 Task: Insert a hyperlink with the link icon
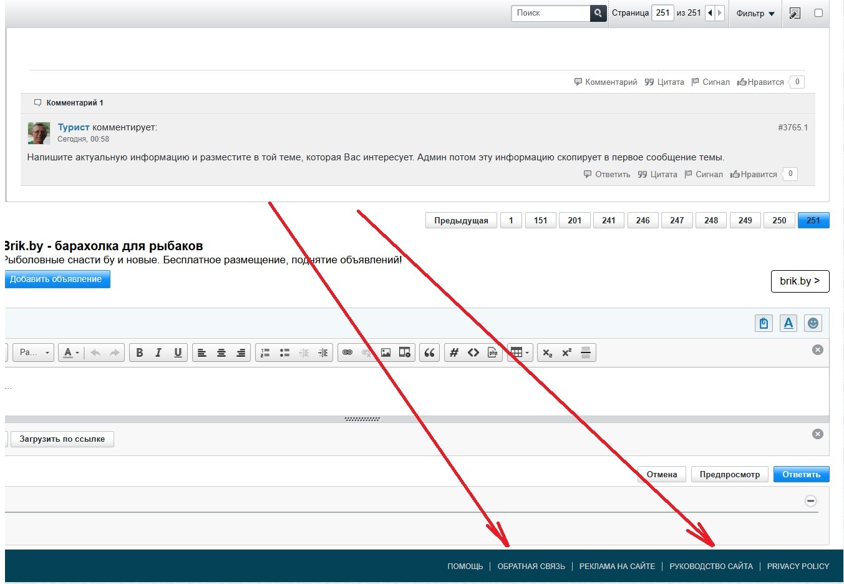coord(347,353)
